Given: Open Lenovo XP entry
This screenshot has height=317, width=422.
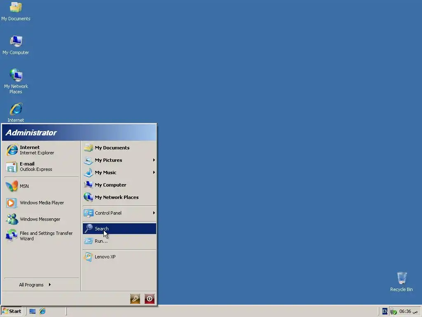Looking at the screenshot, I should [x=119, y=257].
